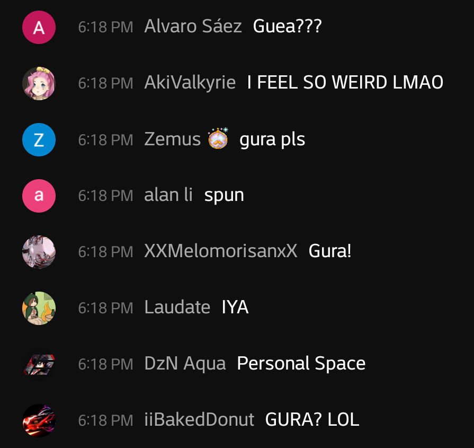The image size is (474, 448).
Task: Click the AkiValkyrie username
Action: point(190,82)
